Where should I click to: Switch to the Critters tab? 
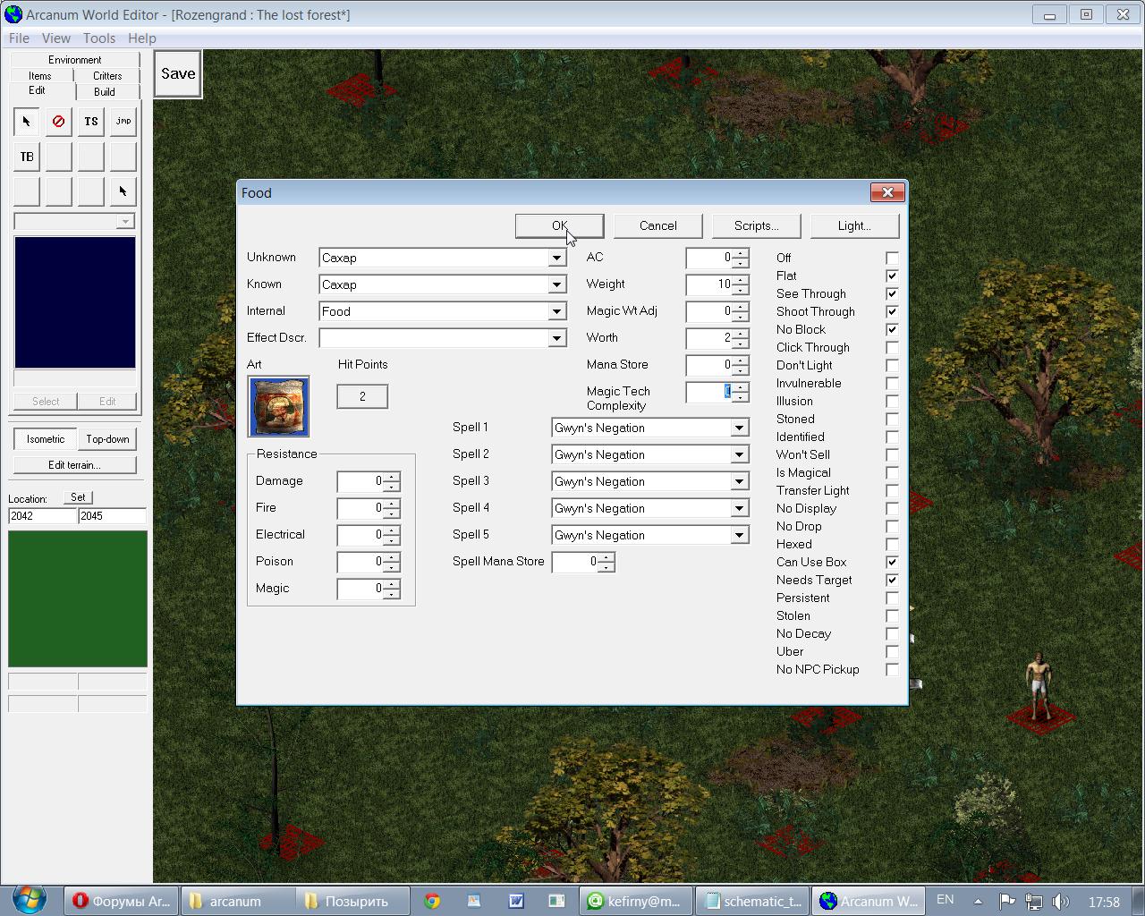coord(107,76)
